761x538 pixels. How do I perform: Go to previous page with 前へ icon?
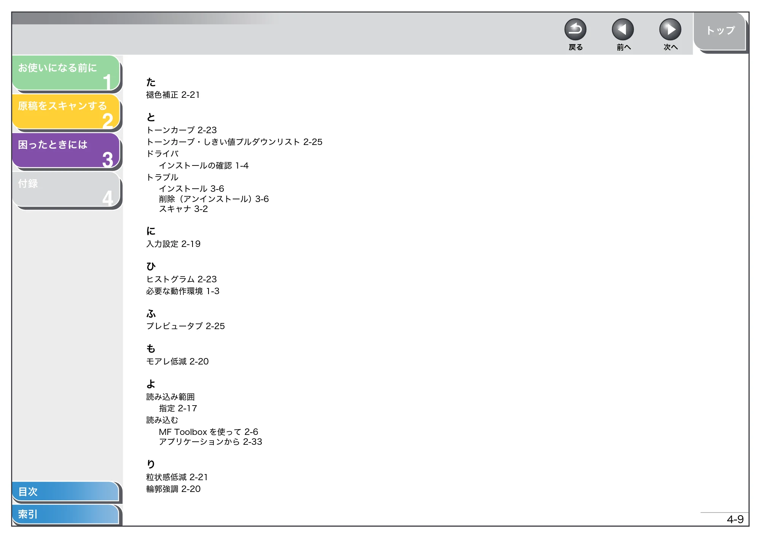point(622,29)
